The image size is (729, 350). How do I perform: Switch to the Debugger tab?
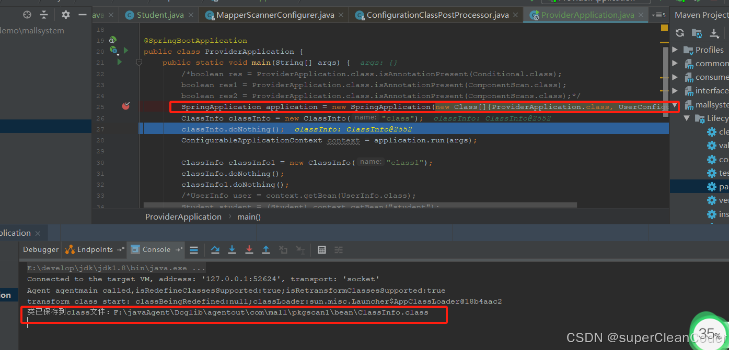point(40,249)
